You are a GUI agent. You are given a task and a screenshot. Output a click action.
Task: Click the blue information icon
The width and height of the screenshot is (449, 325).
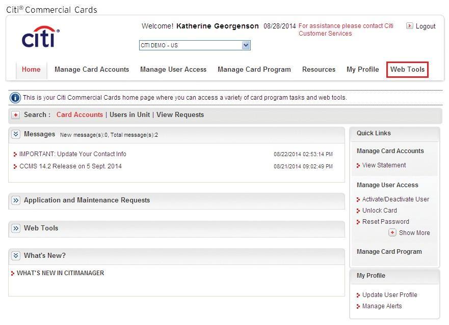pos(15,98)
